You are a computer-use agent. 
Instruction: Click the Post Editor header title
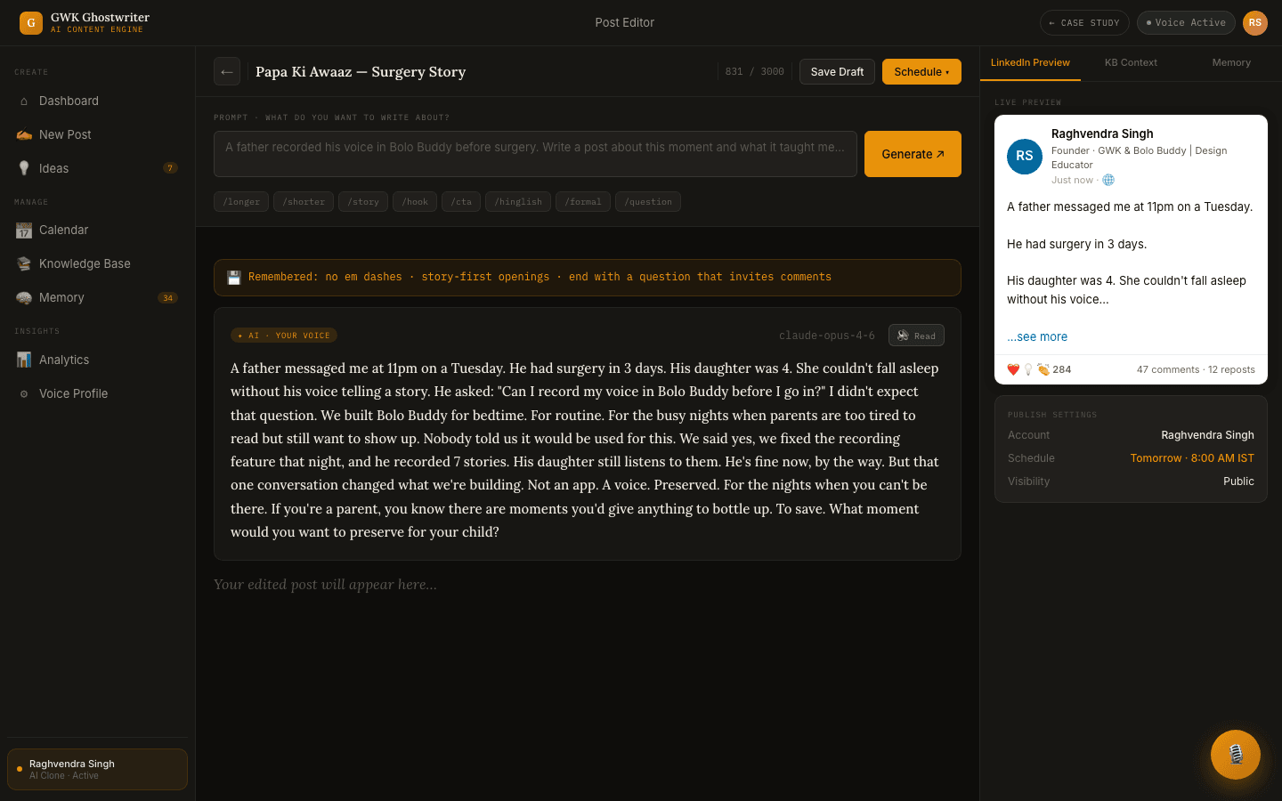[x=625, y=23]
